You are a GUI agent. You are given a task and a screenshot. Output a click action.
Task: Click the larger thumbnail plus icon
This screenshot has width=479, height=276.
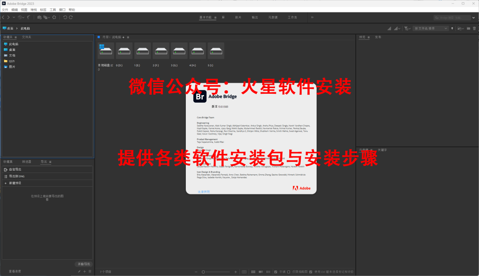pos(236,272)
